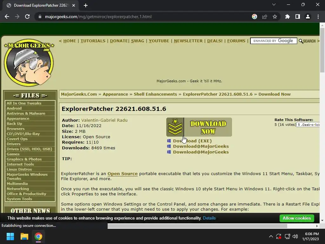
Task: Toggle the browser side panel icon
Action: [x=298, y=17]
